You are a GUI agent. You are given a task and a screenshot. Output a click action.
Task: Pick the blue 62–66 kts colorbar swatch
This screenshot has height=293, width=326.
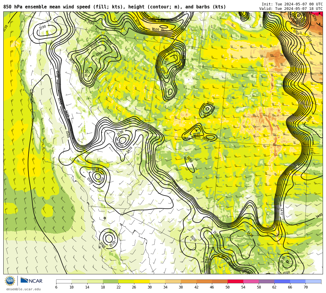click(x=282, y=281)
